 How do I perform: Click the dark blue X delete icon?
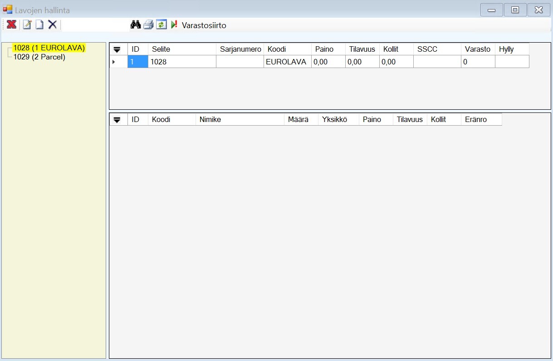[53, 25]
